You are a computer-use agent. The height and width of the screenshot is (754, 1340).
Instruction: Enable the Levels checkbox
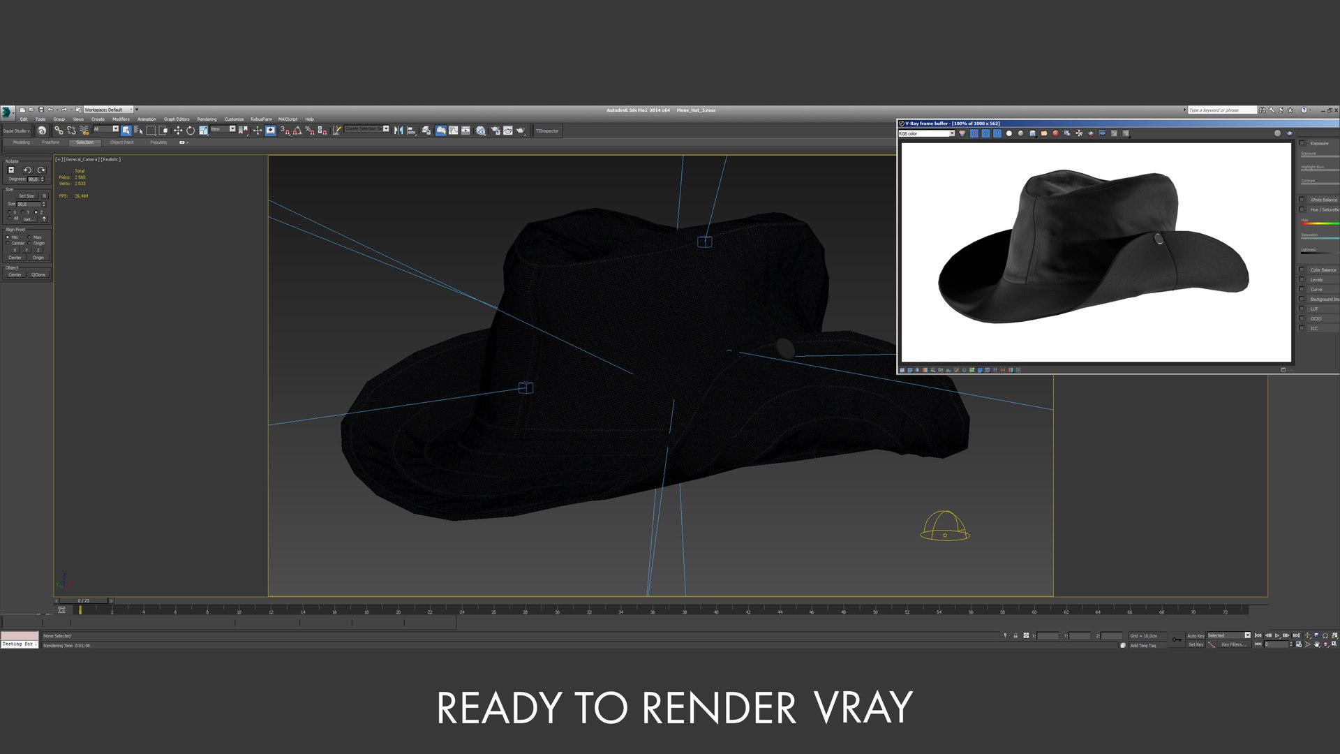pos(1302,279)
